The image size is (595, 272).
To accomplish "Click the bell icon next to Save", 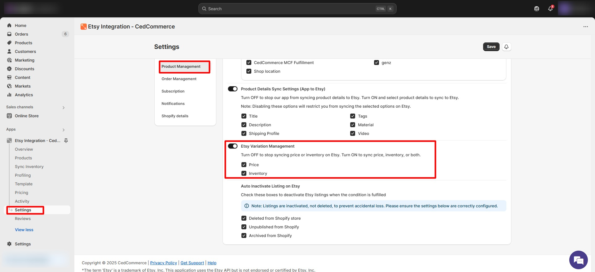I will click(506, 47).
